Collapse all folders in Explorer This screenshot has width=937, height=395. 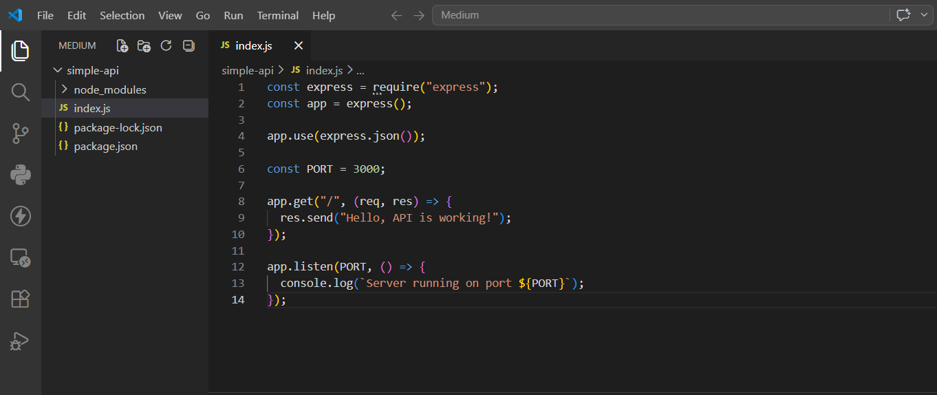[189, 46]
